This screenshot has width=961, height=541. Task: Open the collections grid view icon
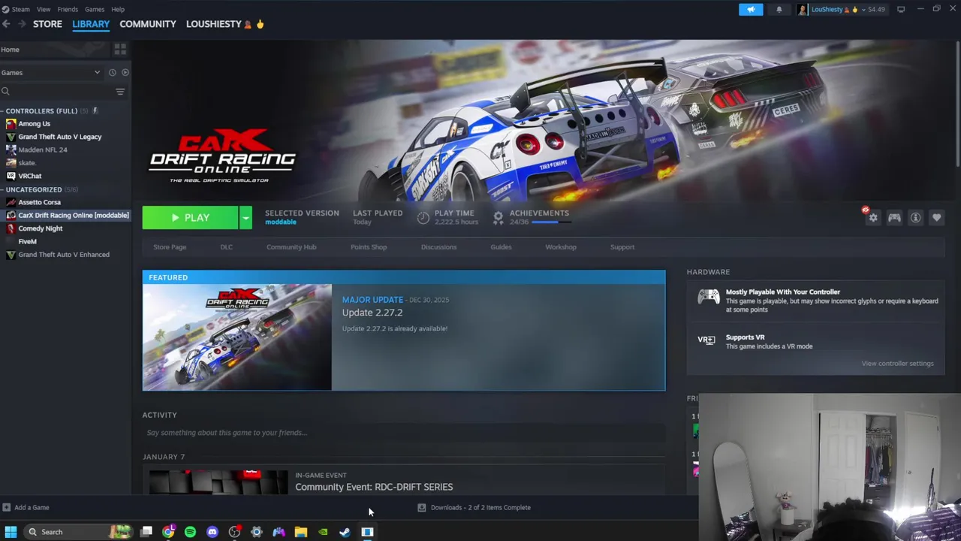pos(120,50)
